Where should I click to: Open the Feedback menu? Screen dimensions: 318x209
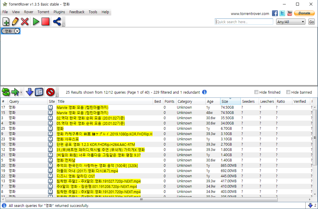click(x=77, y=12)
